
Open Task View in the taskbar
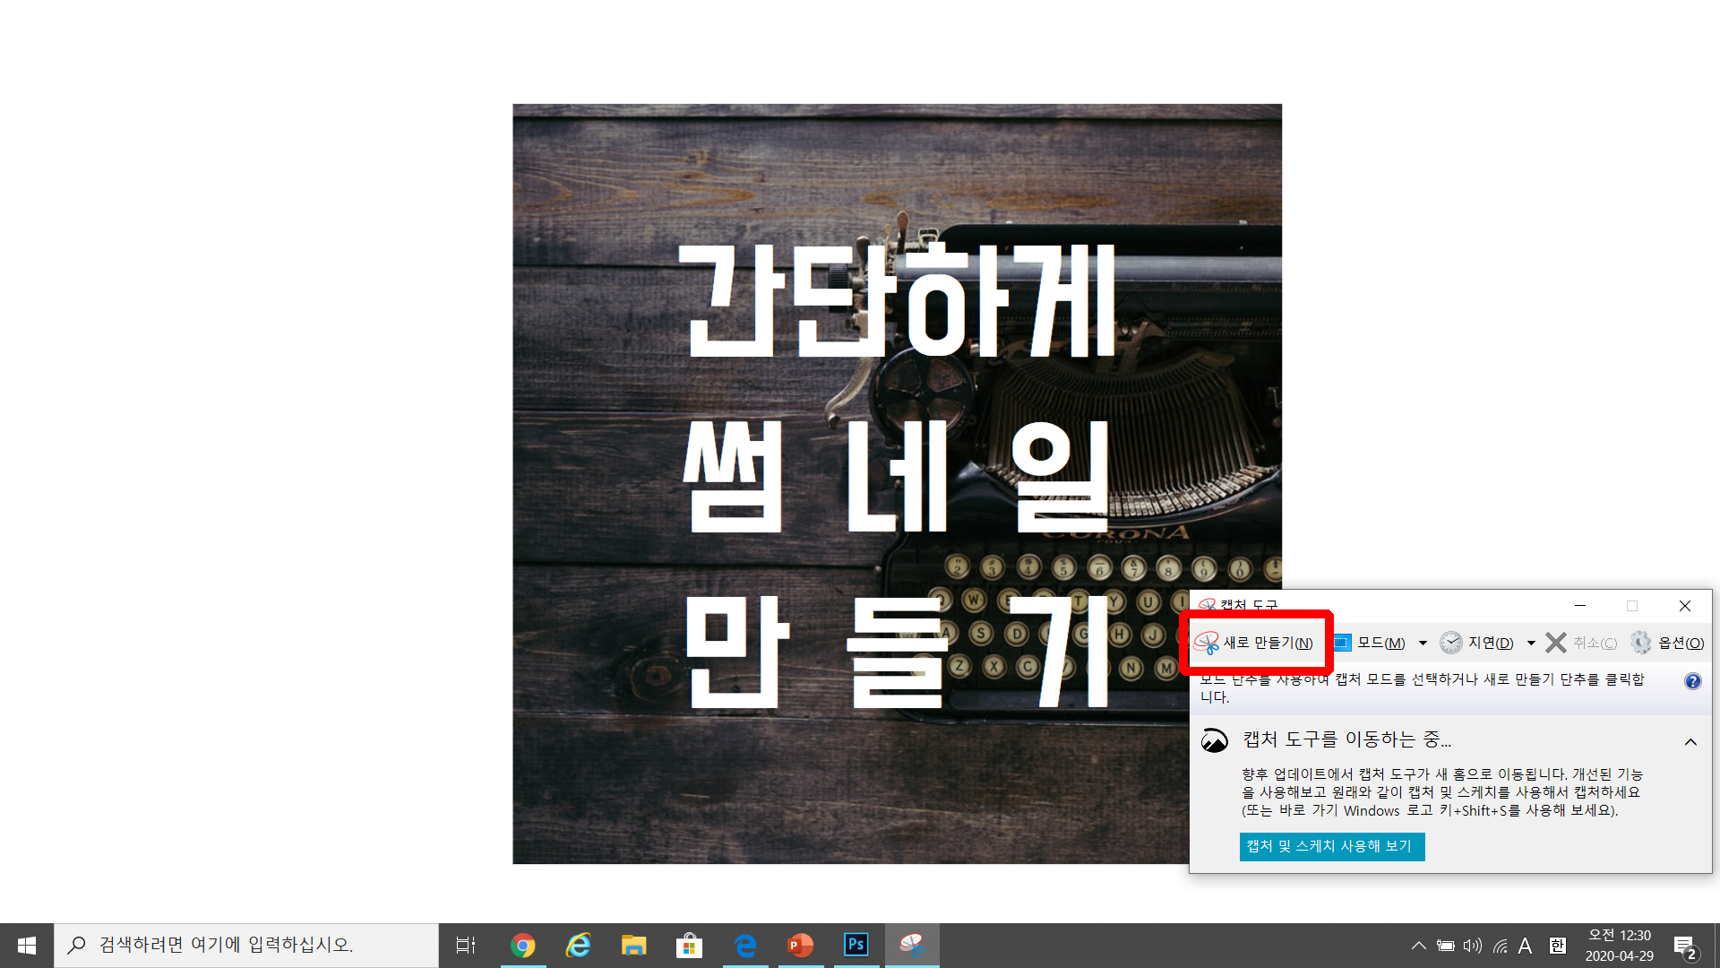(466, 945)
